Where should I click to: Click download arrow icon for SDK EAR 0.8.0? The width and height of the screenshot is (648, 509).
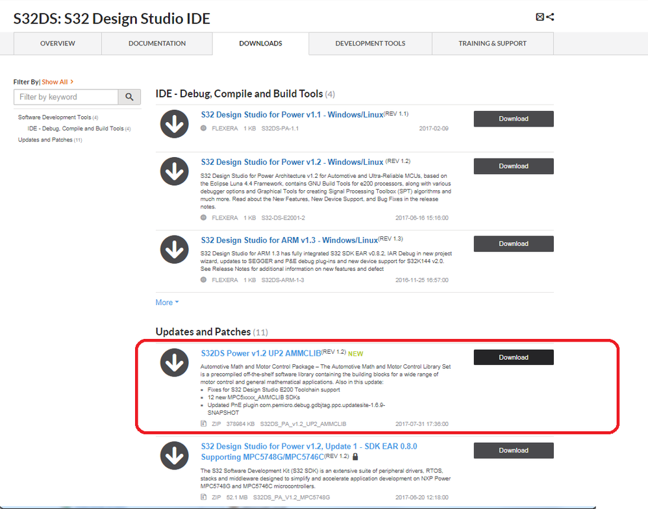pyautogui.click(x=175, y=455)
